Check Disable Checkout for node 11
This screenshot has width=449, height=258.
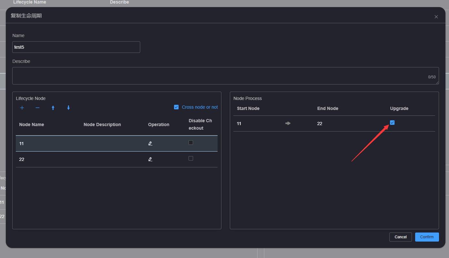(191, 143)
